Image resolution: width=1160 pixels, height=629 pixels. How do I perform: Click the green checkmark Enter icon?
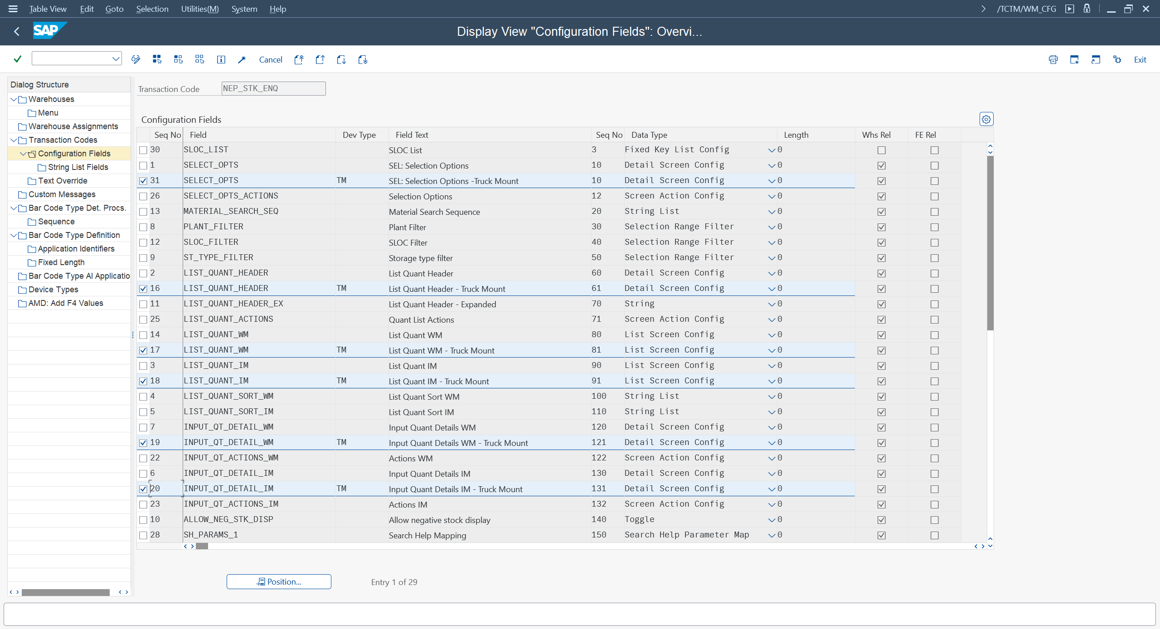pos(18,59)
